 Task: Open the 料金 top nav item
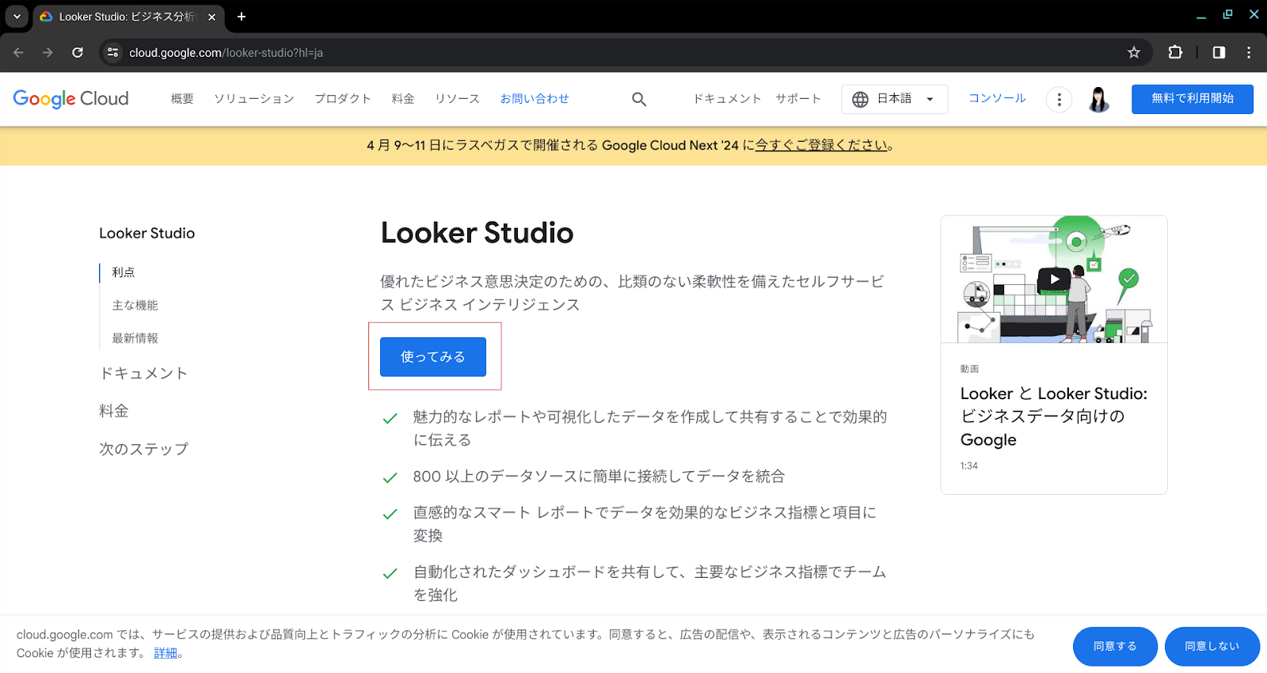[x=403, y=99]
